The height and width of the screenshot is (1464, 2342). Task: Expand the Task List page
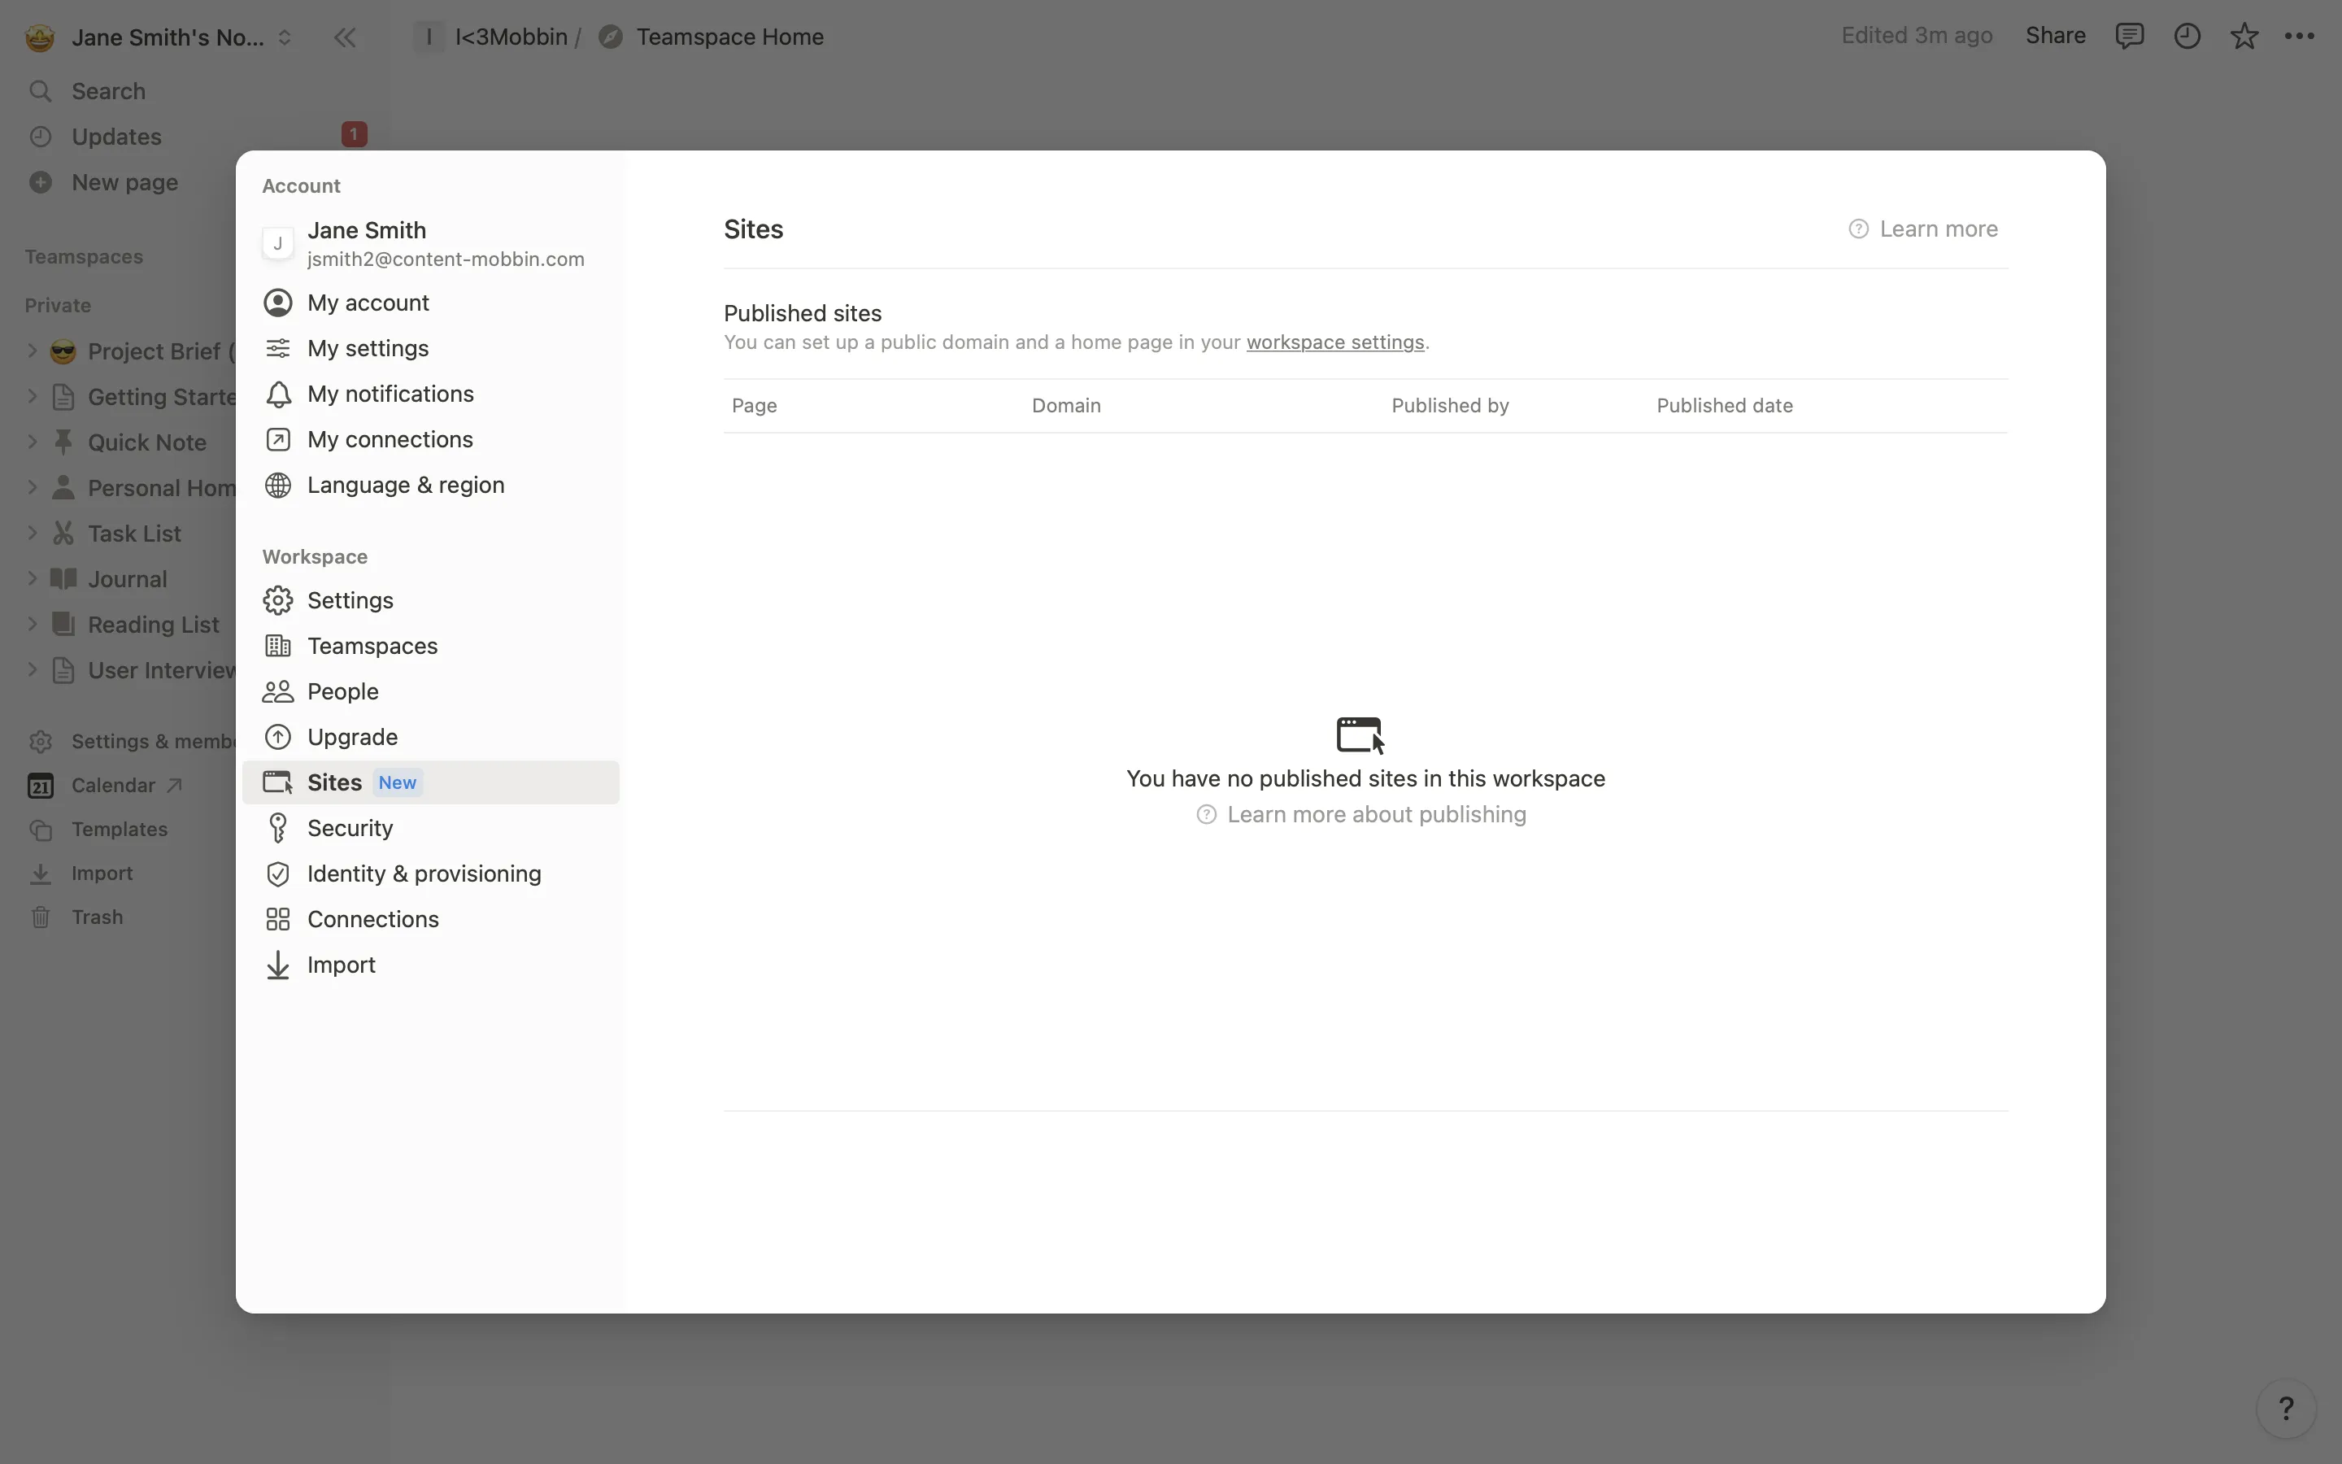[32, 534]
